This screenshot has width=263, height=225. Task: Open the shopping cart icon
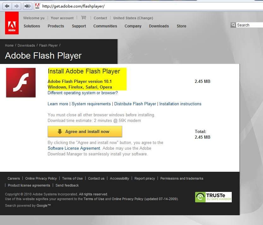coord(83,18)
